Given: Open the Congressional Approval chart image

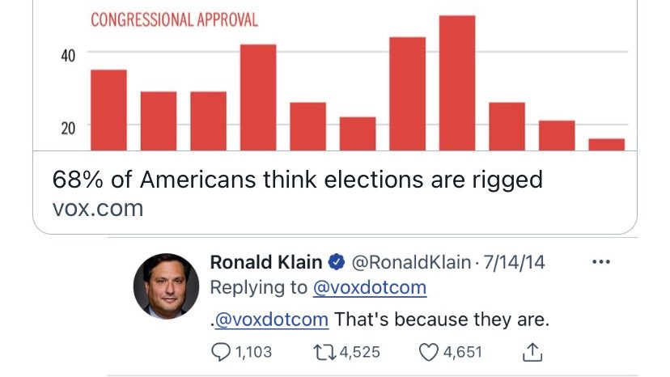Looking at the screenshot, I should point(335,75).
